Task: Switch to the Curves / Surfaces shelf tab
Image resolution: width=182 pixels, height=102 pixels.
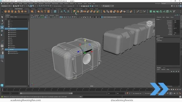Action: [x=9, y=9]
